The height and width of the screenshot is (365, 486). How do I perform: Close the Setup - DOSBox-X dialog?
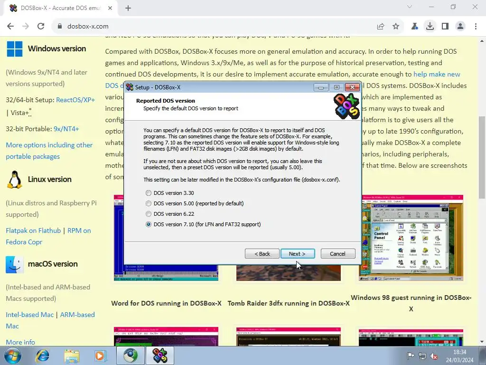pyautogui.click(x=353, y=87)
